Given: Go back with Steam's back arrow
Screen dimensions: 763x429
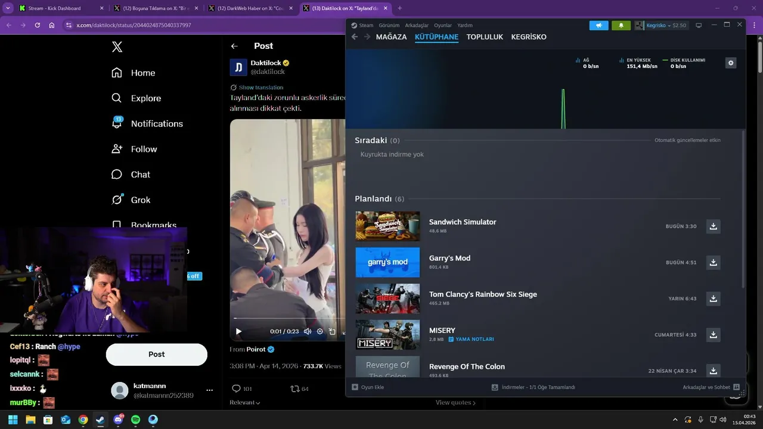Looking at the screenshot, I should (x=354, y=37).
